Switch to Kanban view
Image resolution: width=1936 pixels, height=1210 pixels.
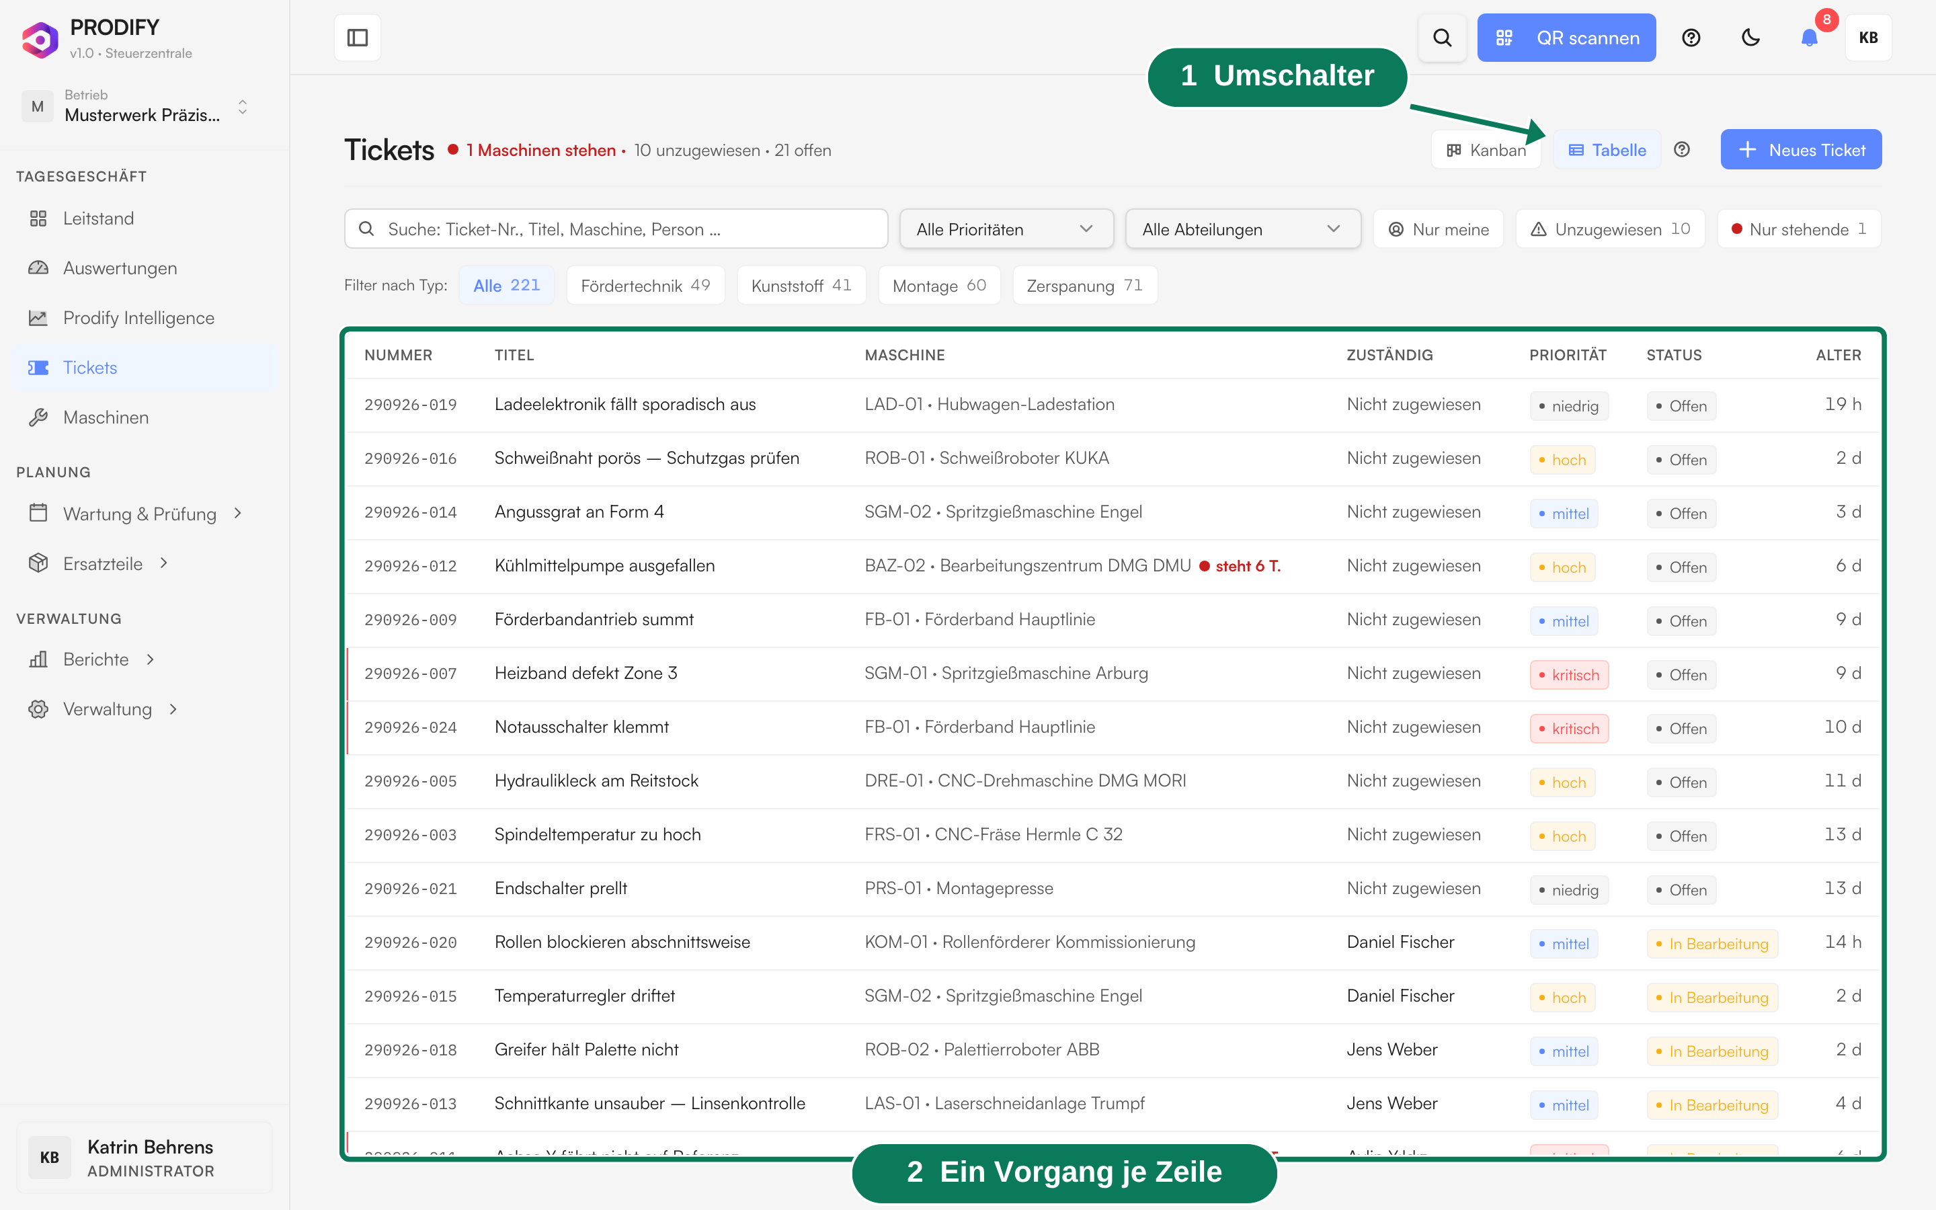(x=1486, y=150)
